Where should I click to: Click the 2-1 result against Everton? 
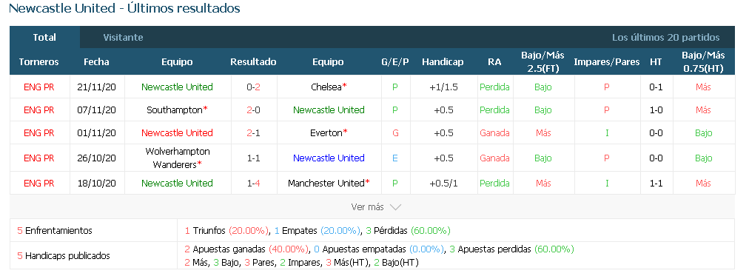[254, 132]
